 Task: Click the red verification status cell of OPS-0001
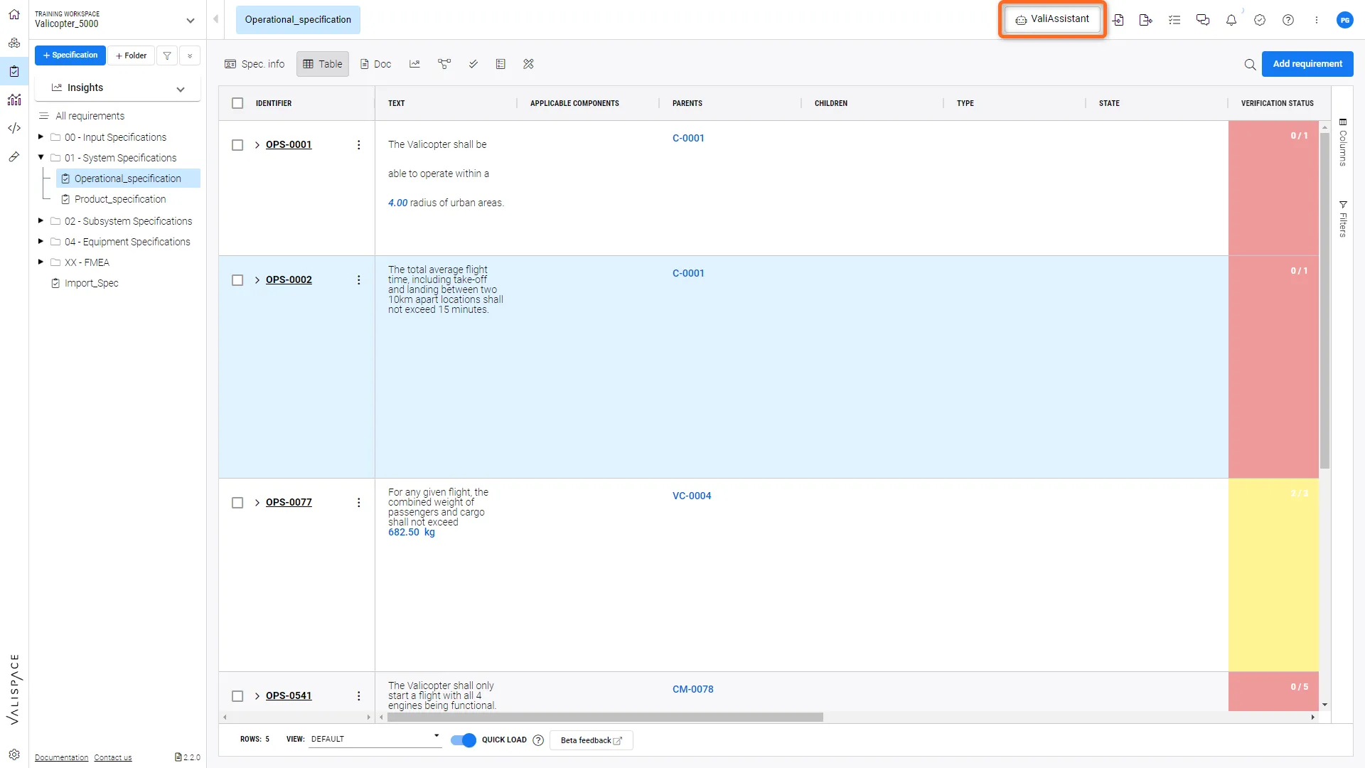pos(1273,188)
